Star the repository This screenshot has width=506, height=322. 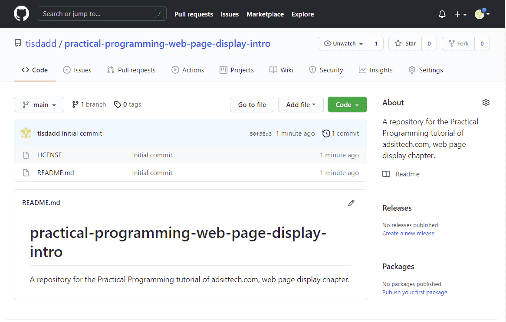pyautogui.click(x=405, y=43)
